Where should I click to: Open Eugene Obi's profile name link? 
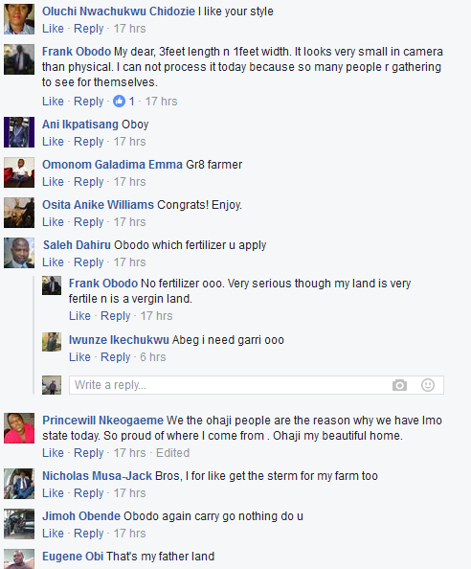tap(73, 557)
